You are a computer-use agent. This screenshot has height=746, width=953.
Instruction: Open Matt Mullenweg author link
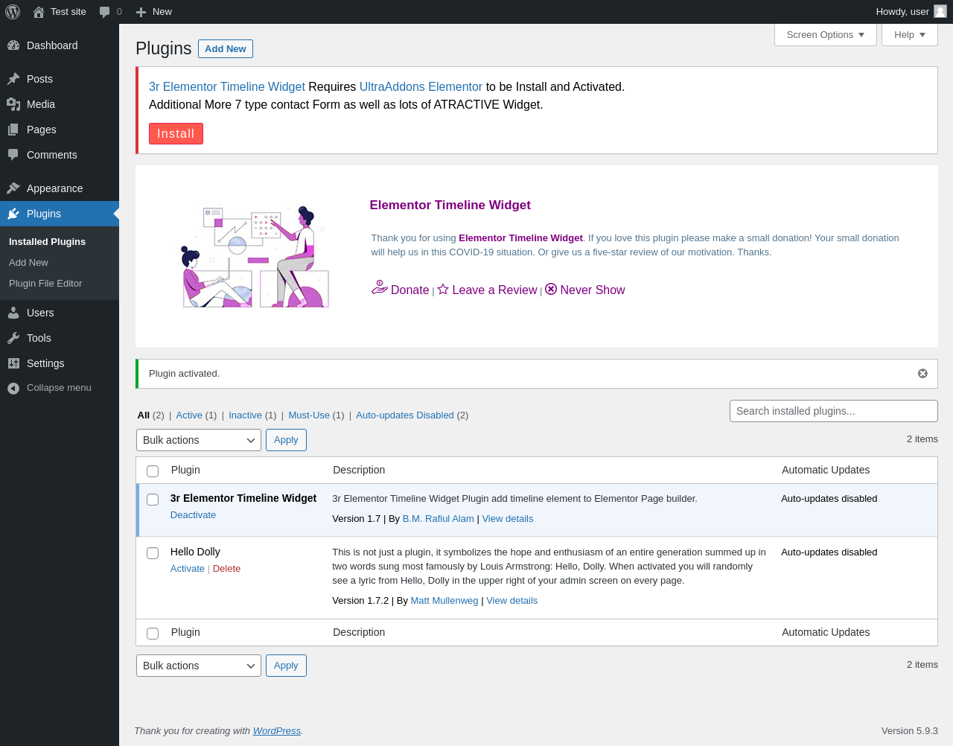444,601
